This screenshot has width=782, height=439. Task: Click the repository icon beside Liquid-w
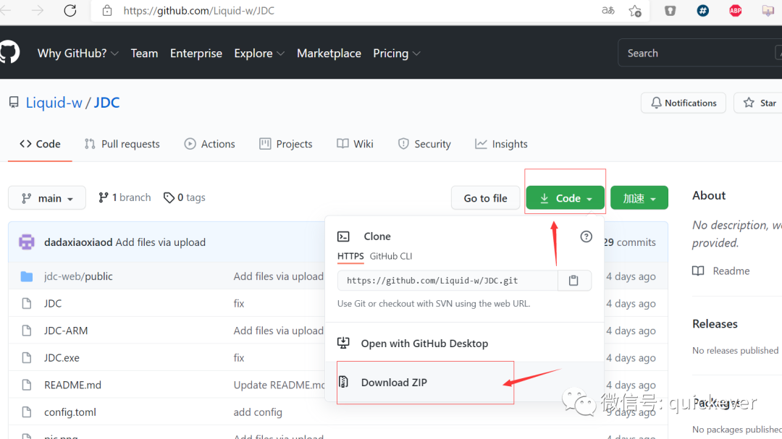(x=14, y=103)
